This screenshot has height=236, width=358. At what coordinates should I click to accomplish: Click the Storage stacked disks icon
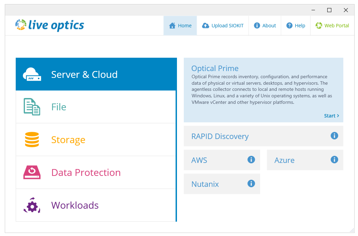tap(32, 139)
